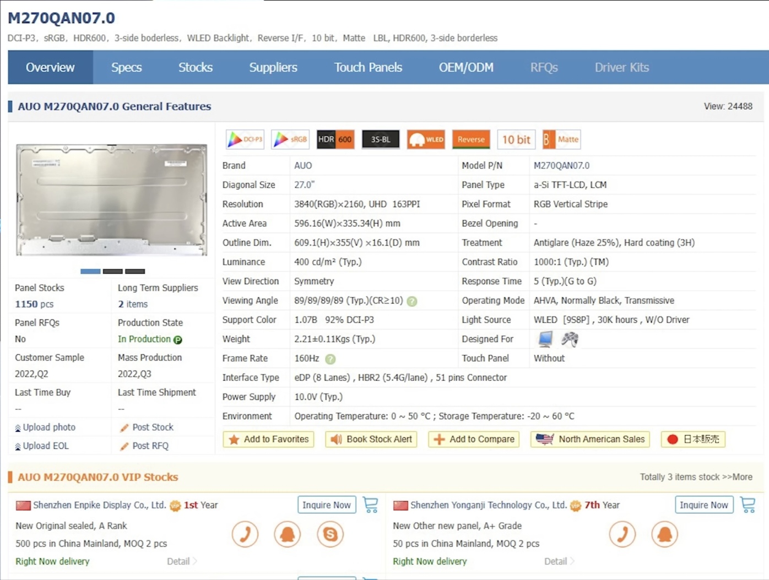This screenshot has width=769, height=580.
Task: Open the Upload photo link
Action: 45,427
